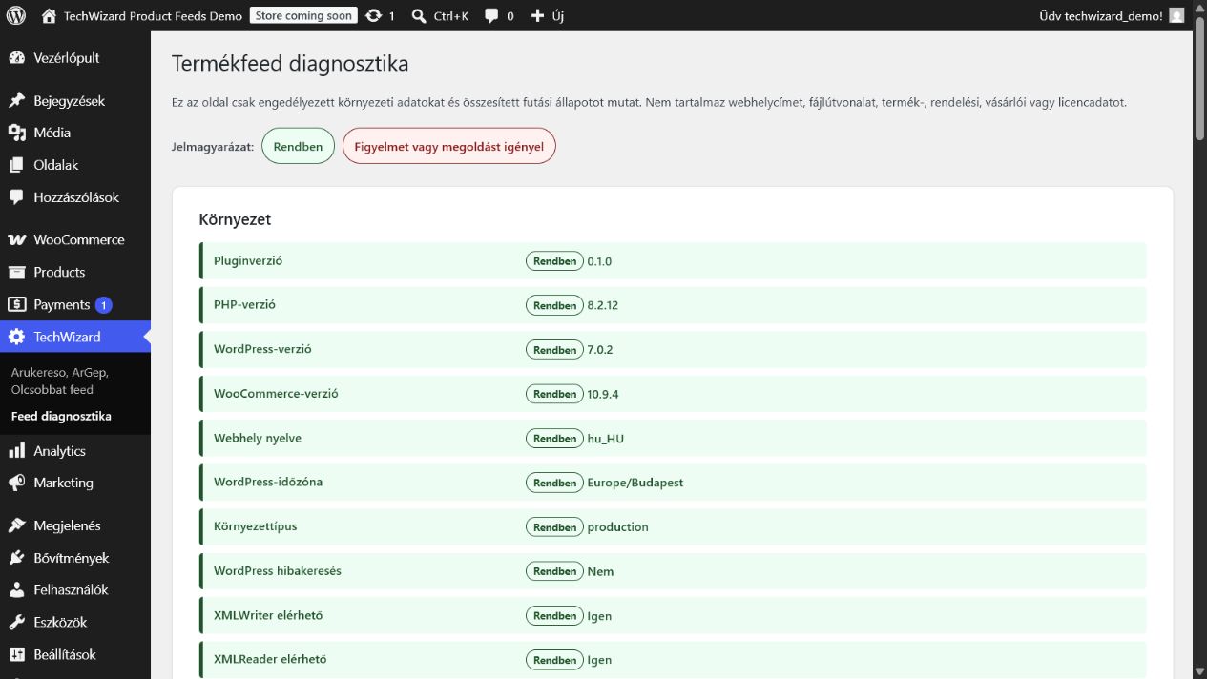This screenshot has width=1207, height=679.
Task: Open comments bubble icon in admin bar
Action: pos(491,15)
